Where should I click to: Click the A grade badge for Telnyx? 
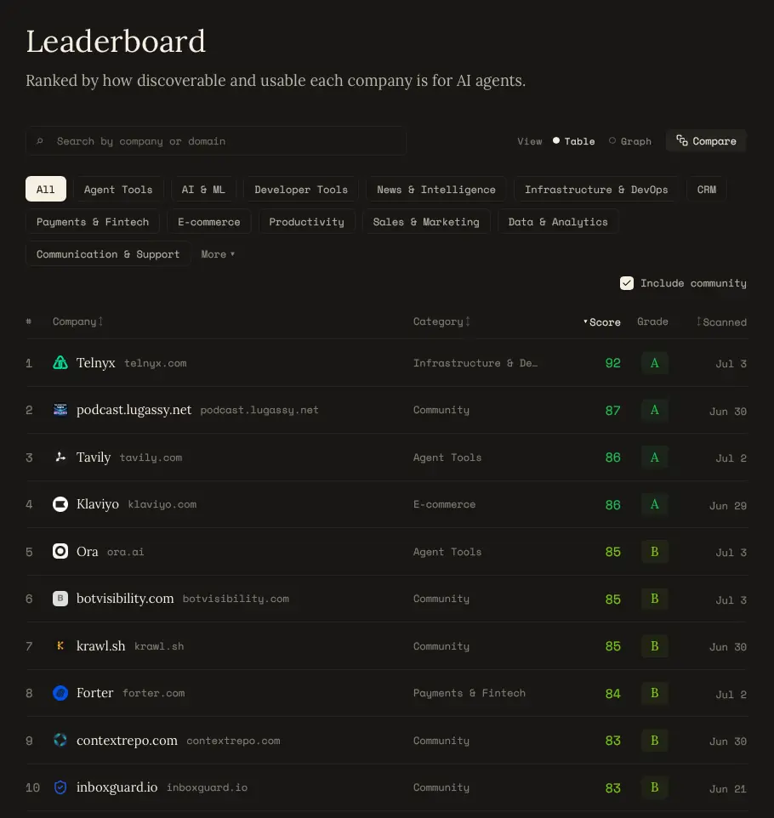pyautogui.click(x=654, y=363)
